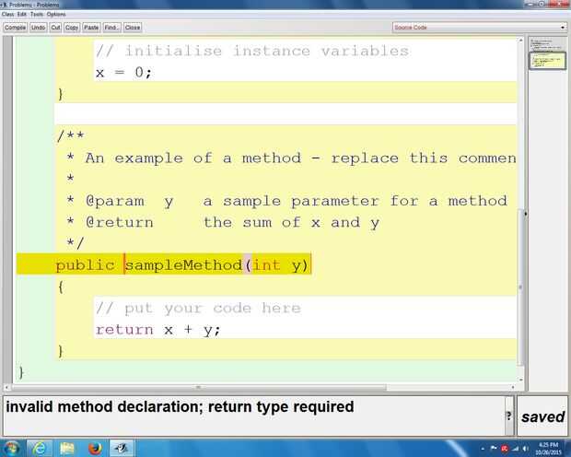Open Windows Explorer from taskbar
The image size is (571, 457).
click(67, 448)
